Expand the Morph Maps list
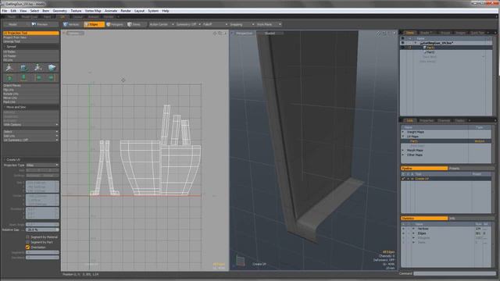Image resolution: width=500 pixels, height=281 pixels. [403, 151]
